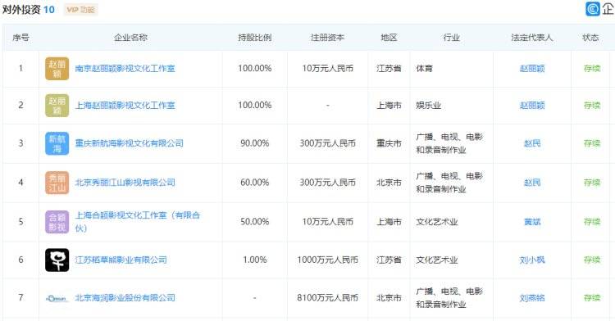The height and width of the screenshot is (321, 615).
Task: Open the 北京海润影业股份有限公司 link
Action: 125,298
